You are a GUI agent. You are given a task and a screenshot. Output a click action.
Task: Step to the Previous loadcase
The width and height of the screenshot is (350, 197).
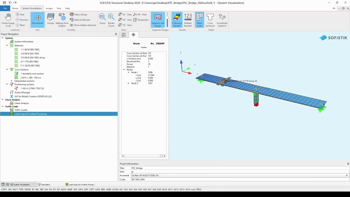coord(22,20)
